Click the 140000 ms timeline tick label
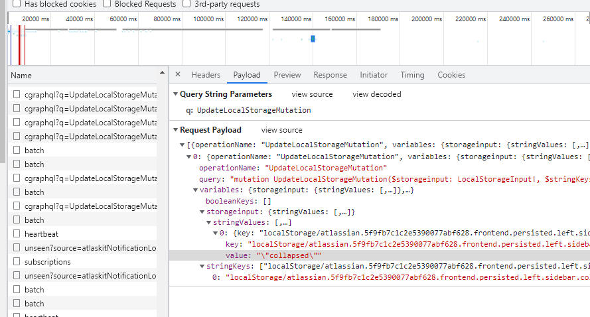The width and height of the screenshot is (590, 317). coord(296,19)
